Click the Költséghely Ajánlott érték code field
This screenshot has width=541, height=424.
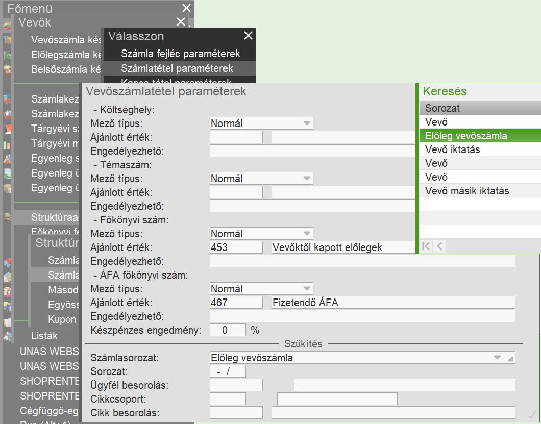coord(236,137)
